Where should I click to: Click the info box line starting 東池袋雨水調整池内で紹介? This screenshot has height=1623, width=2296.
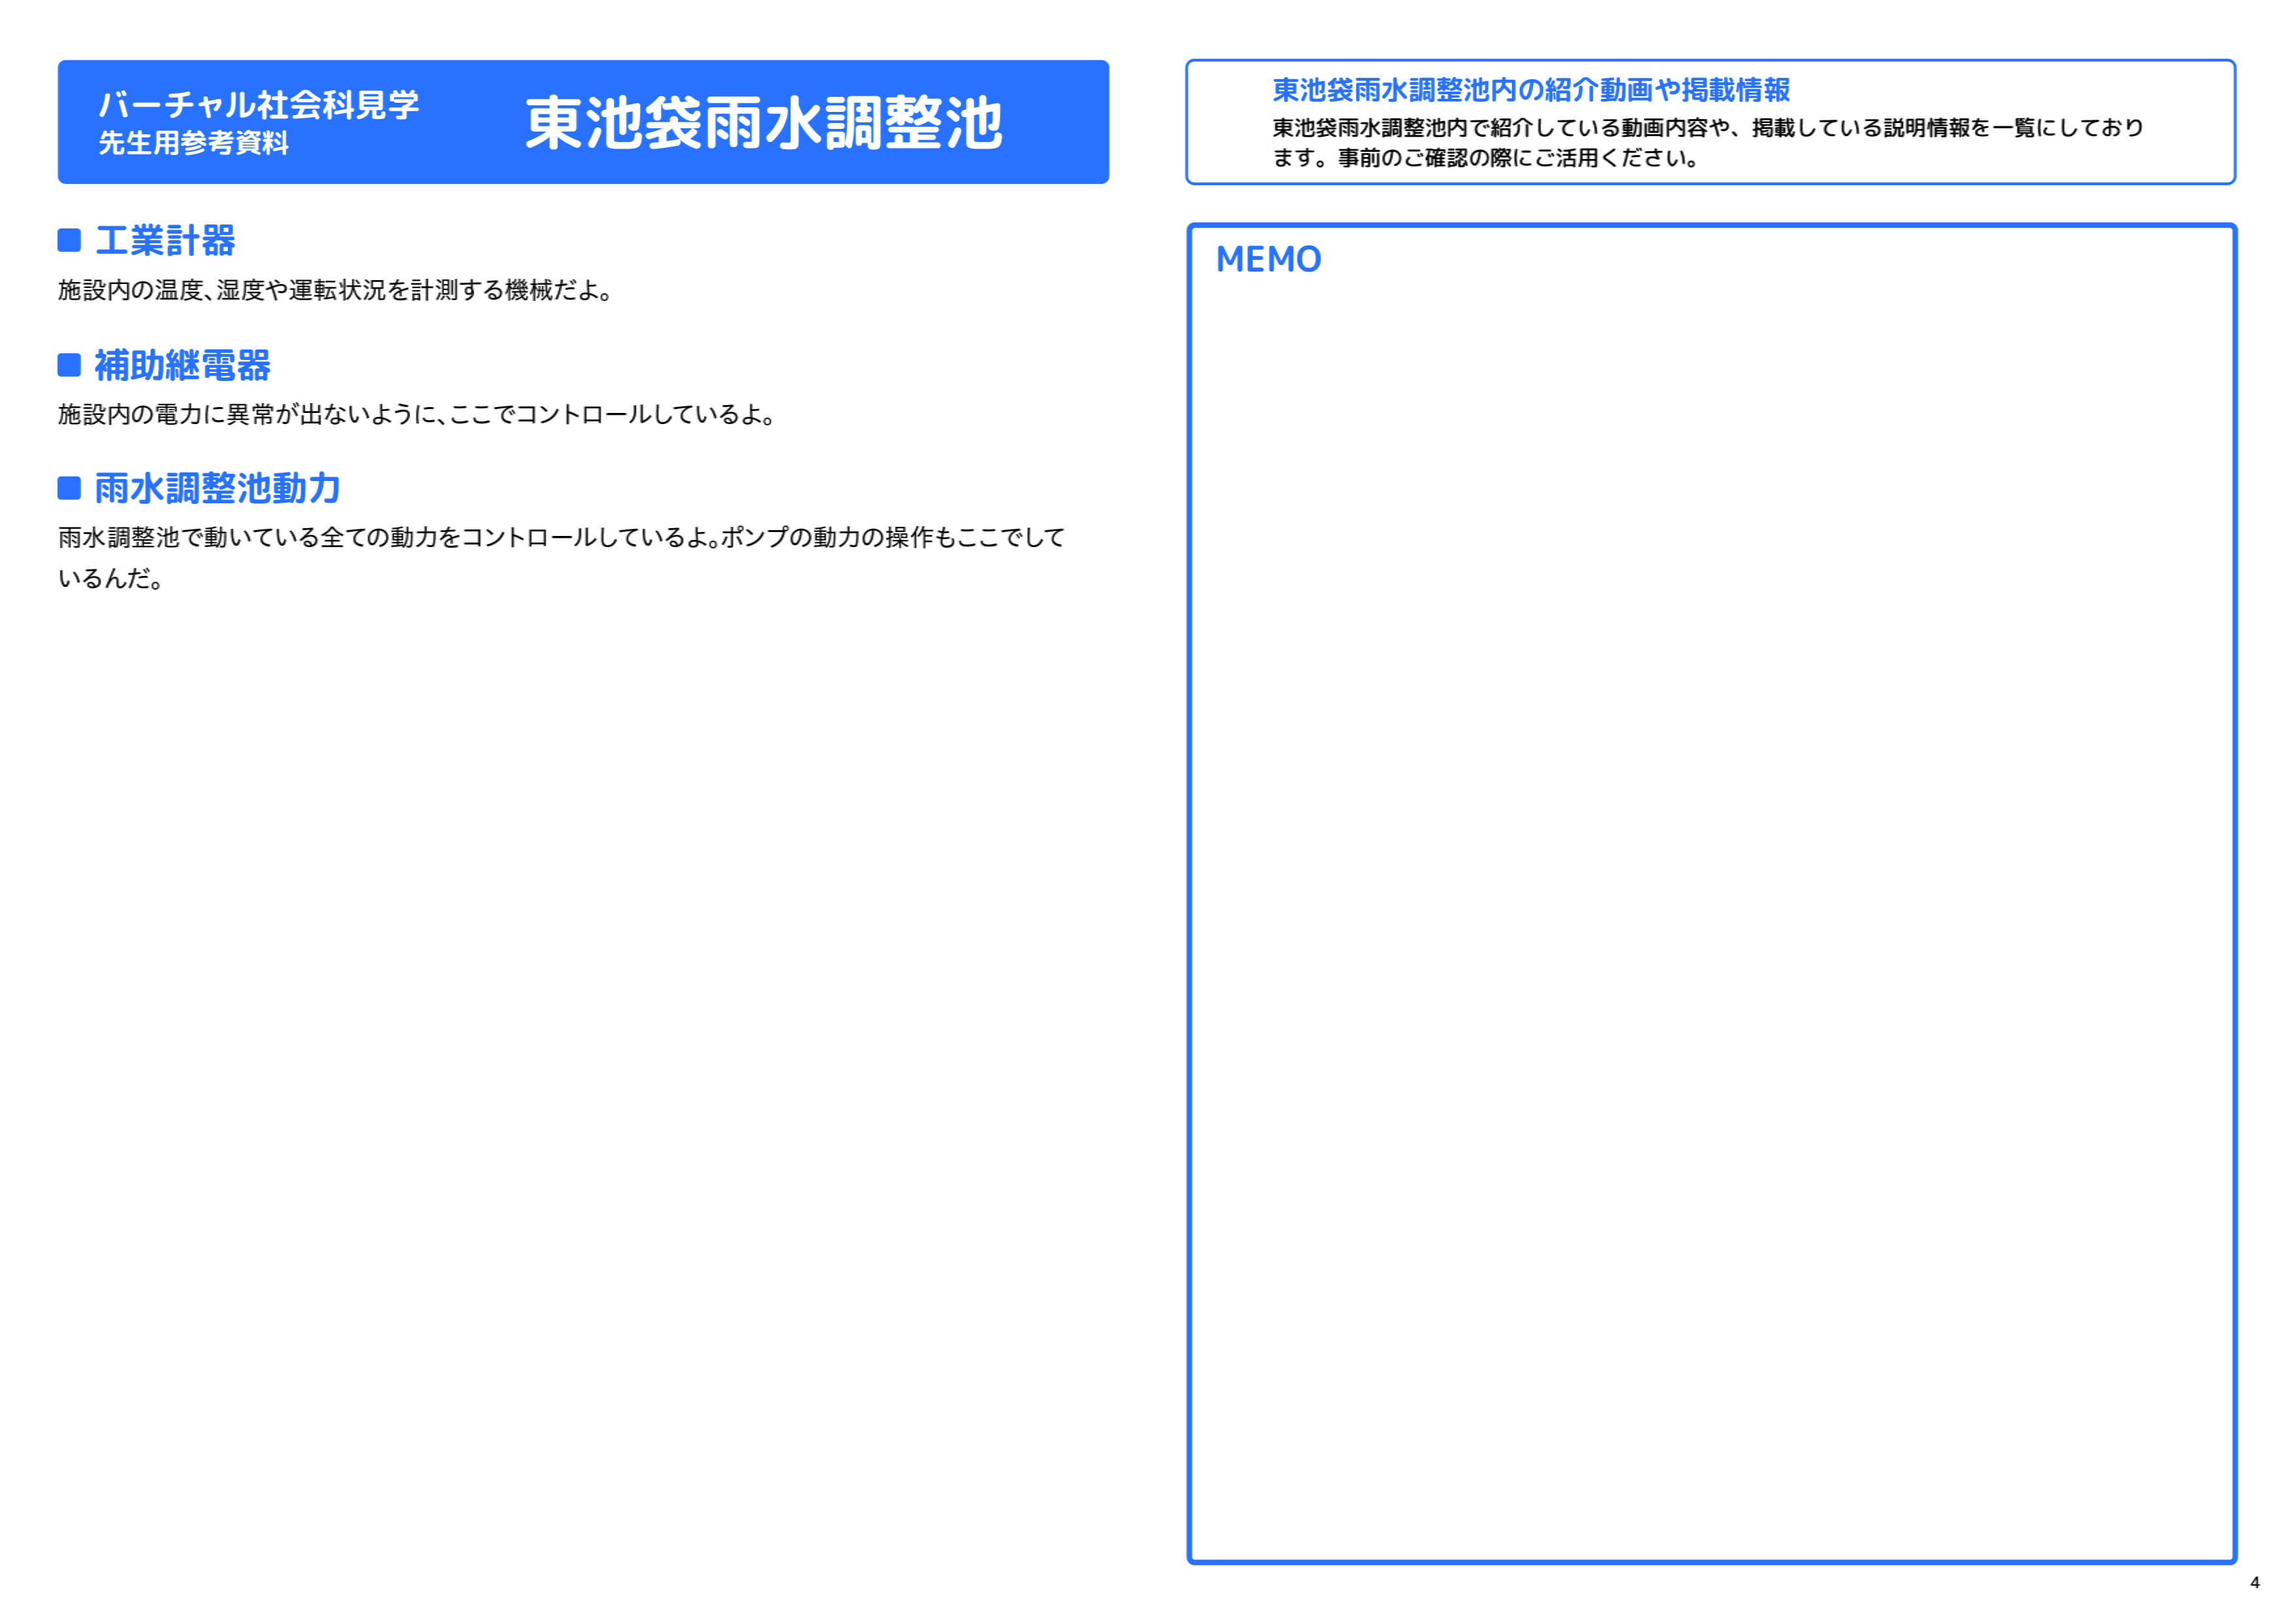(1708, 128)
